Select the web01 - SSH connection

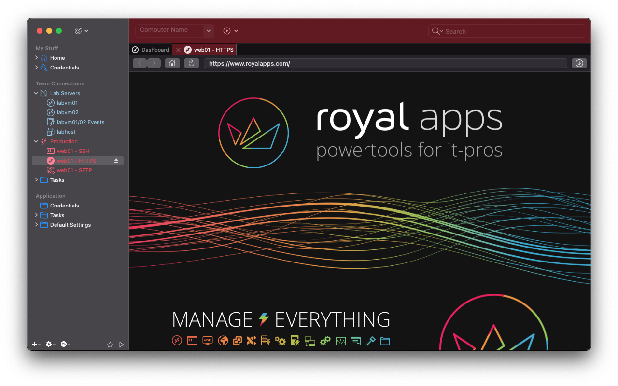(73, 151)
